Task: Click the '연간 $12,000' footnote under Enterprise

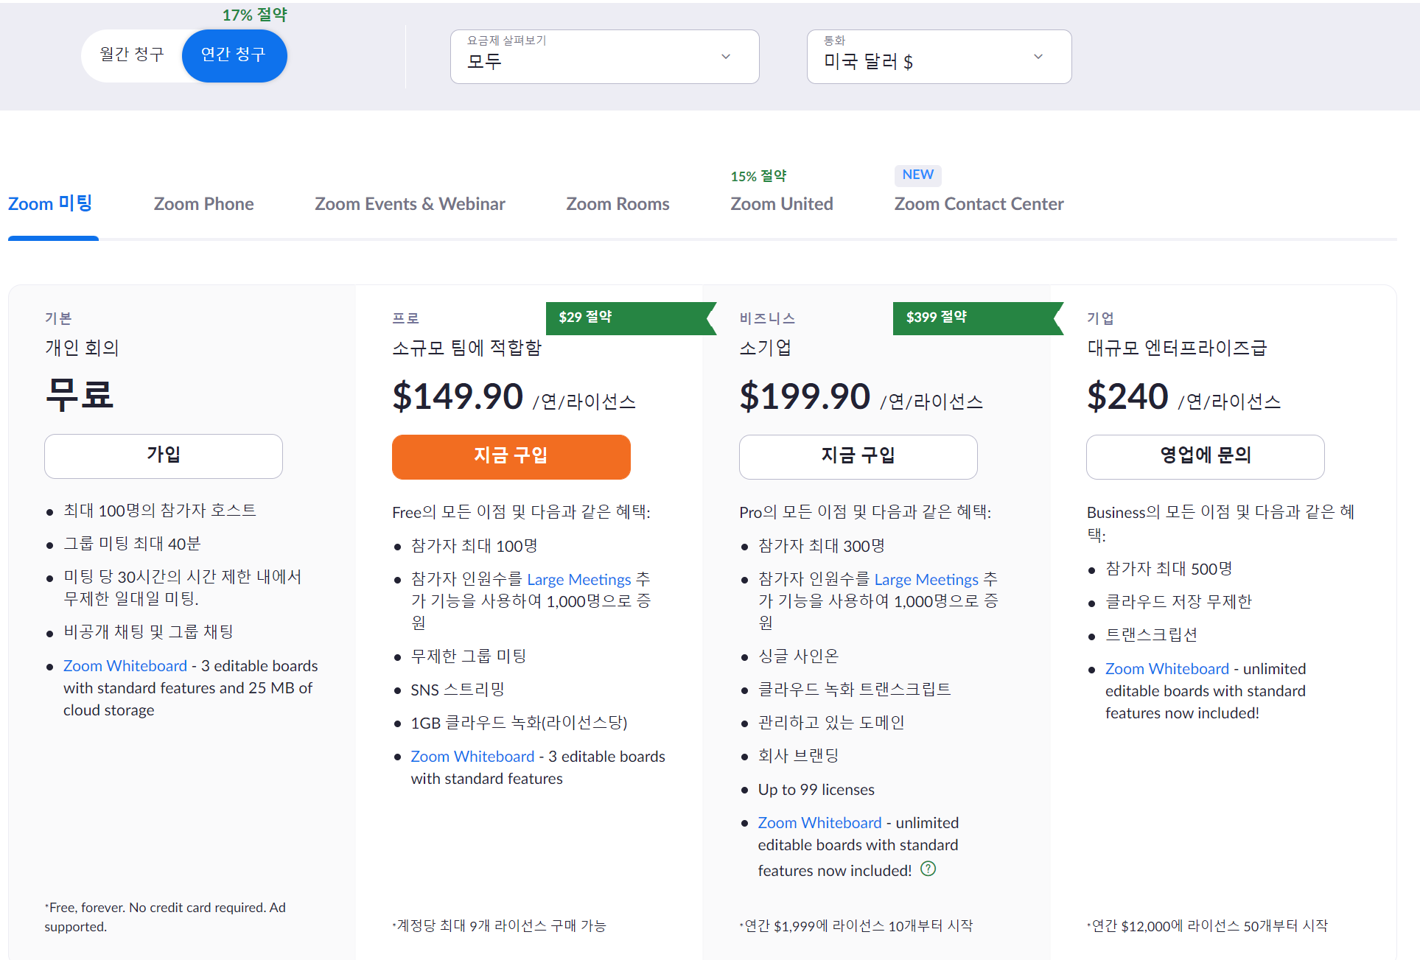Action: (1209, 926)
